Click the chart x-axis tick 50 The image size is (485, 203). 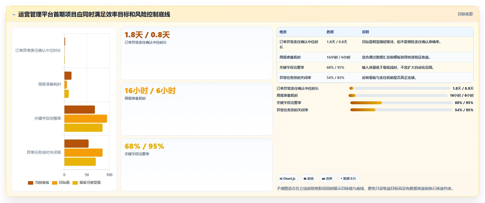coord(87,175)
